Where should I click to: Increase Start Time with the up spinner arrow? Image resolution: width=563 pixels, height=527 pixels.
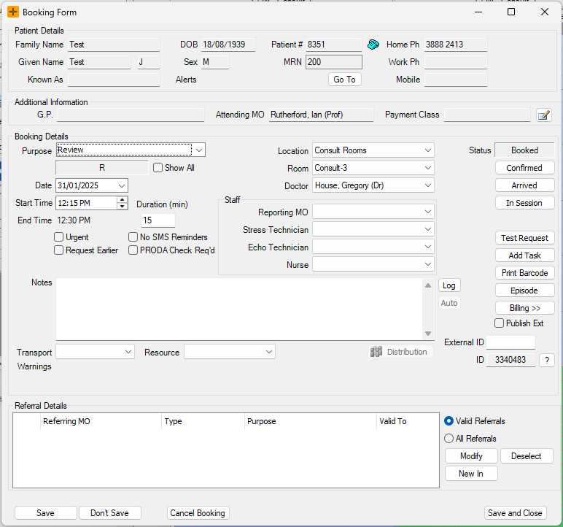point(122,199)
